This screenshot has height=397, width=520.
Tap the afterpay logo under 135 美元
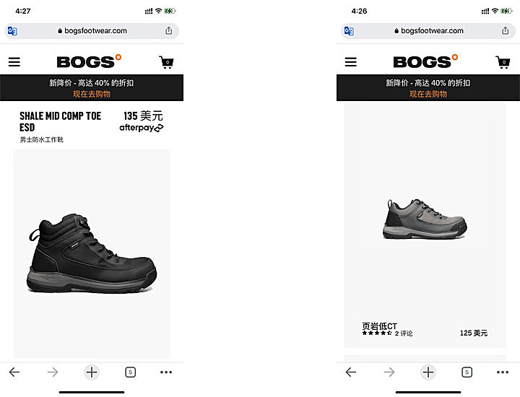(x=142, y=128)
